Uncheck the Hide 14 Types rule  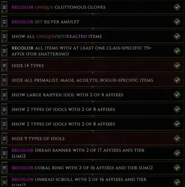point(177,66)
